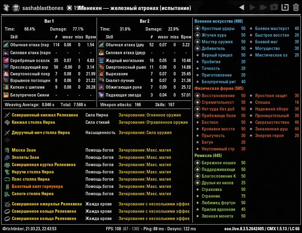
Task: Click the camera screenshot icon in the header
Action: pos(274,7)
